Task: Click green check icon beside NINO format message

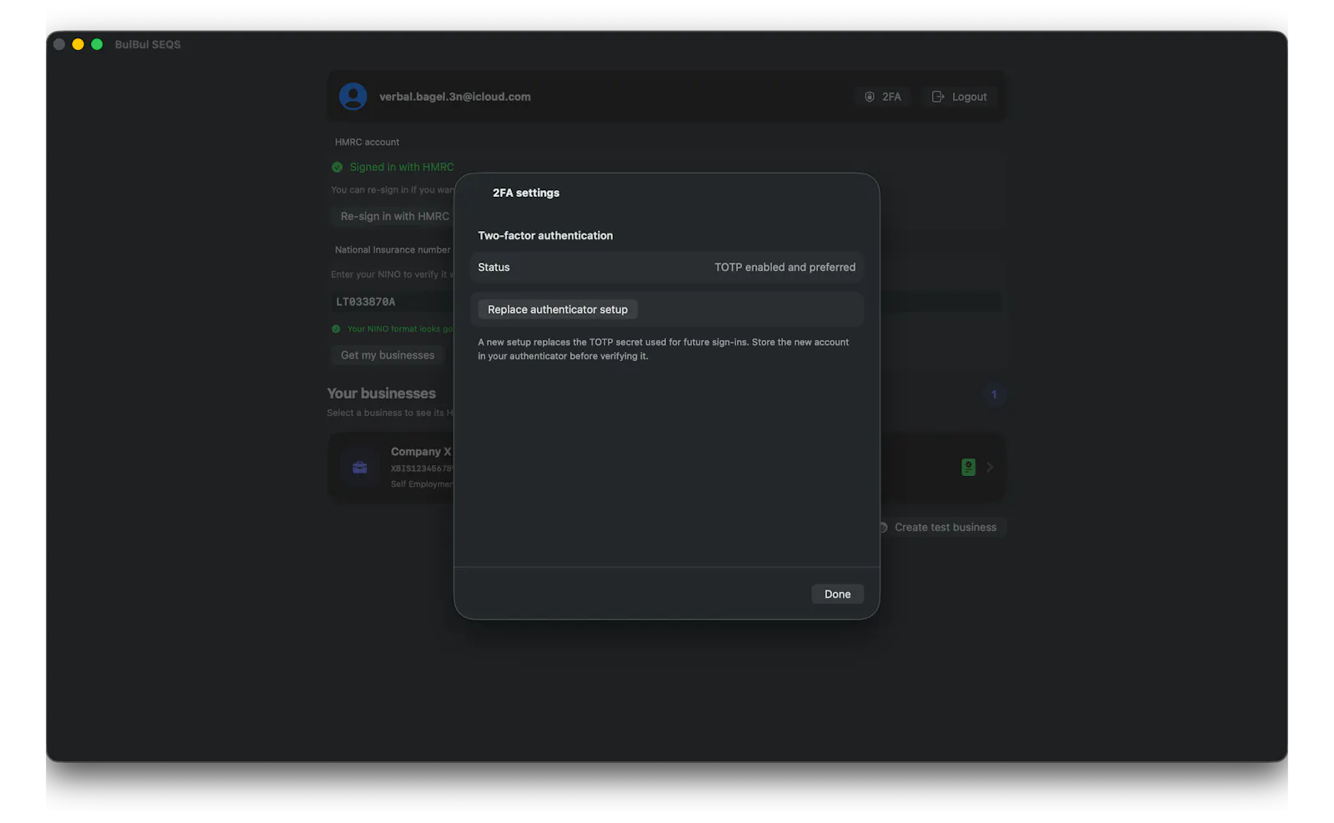Action: 336,329
